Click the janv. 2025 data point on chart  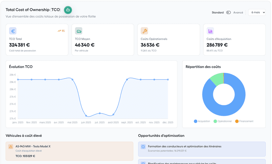18,79
